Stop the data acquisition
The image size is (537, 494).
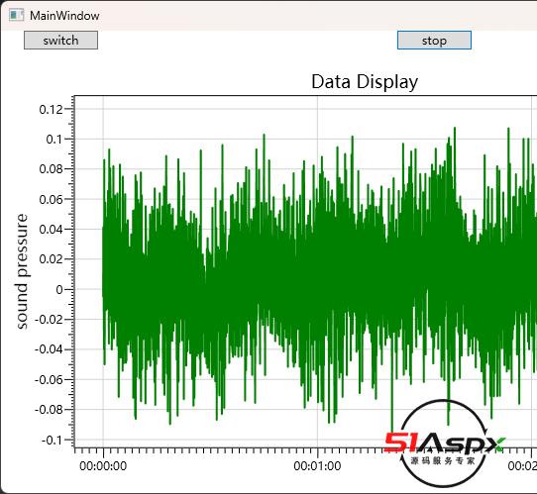click(x=434, y=41)
